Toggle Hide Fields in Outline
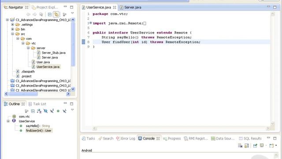The height and width of the screenshot is (159, 282). point(45,111)
